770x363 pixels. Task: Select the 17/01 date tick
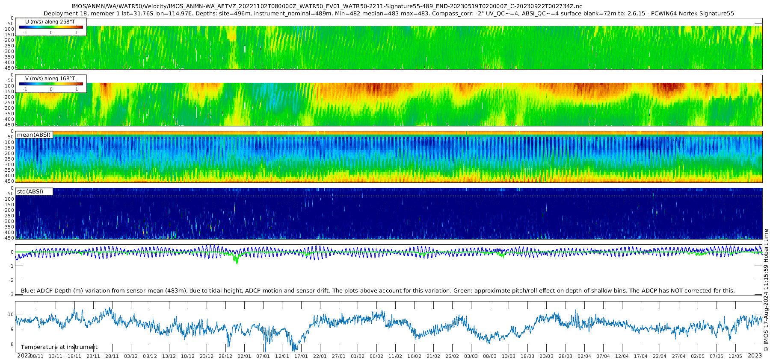tap(301, 356)
